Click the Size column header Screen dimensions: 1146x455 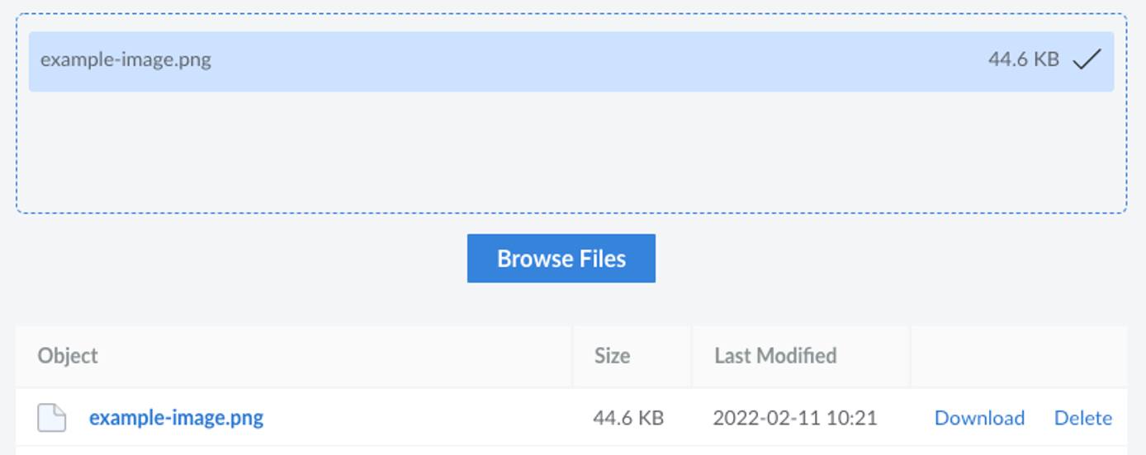pyautogui.click(x=612, y=356)
